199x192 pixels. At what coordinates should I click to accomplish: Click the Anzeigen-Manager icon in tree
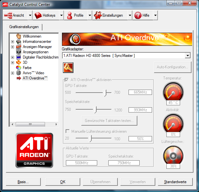click(x=19, y=47)
